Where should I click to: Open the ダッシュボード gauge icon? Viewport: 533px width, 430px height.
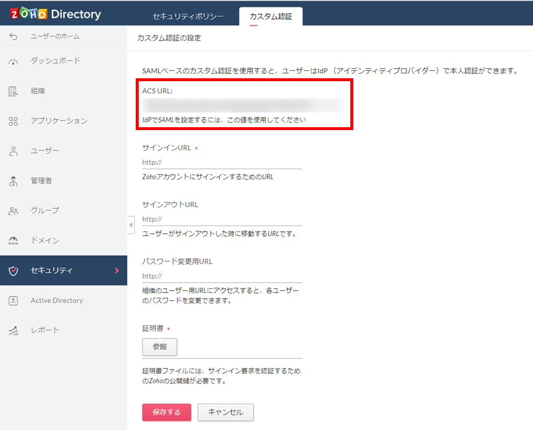(14, 61)
